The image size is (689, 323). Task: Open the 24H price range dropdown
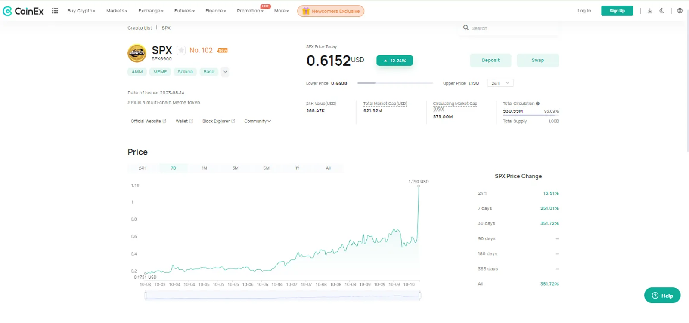pos(500,83)
